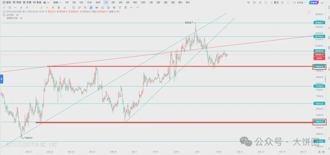Expand the 周期 period dropdown
Viewport: 330px width, 155px height.
click(57, 2)
